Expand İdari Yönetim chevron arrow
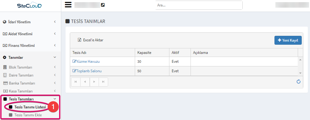Screen dimensions: 310x120 pos(55,22)
